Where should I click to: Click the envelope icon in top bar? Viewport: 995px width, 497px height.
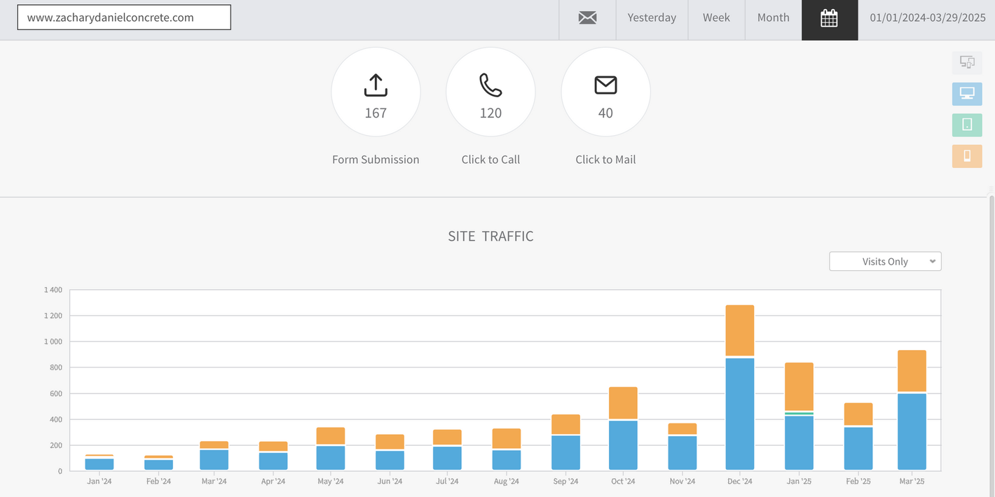click(587, 18)
